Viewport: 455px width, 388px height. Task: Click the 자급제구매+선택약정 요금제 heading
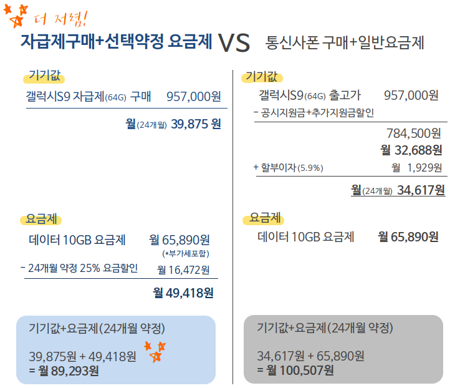click(x=116, y=42)
